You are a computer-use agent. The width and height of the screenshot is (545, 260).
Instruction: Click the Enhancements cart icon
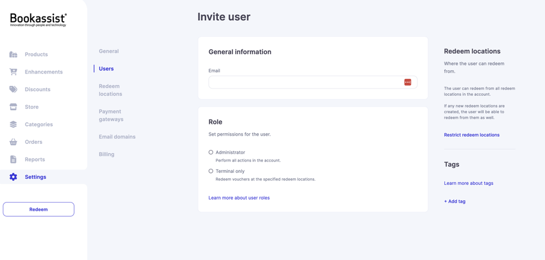tap(13, 72)
